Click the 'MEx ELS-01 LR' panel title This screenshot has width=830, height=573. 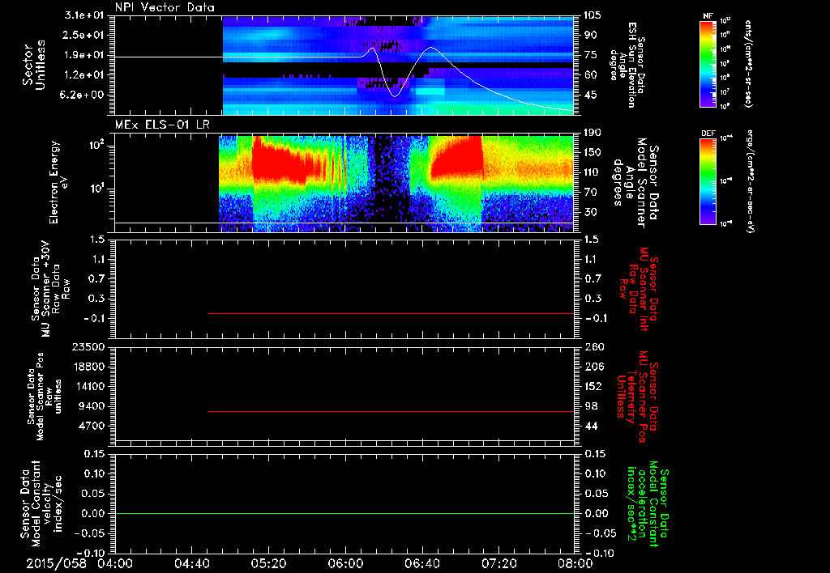pyautogui.click(x=162, y=125)
